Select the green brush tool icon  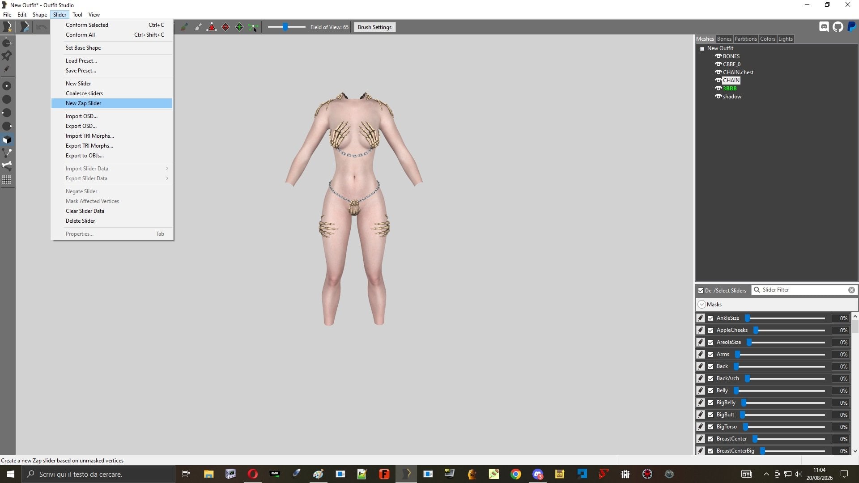click(x=184, y=27)
